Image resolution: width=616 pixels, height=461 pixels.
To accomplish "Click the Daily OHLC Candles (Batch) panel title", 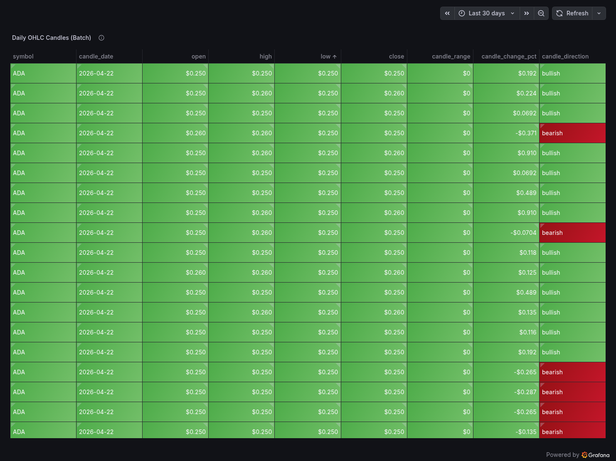I will [52, 38].
